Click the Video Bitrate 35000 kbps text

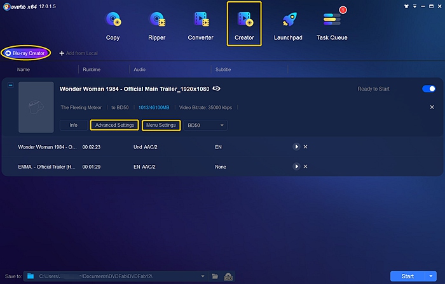(x=205, y=108)
